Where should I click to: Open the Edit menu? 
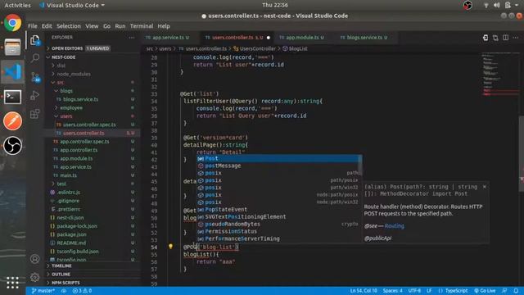[47, 26]
